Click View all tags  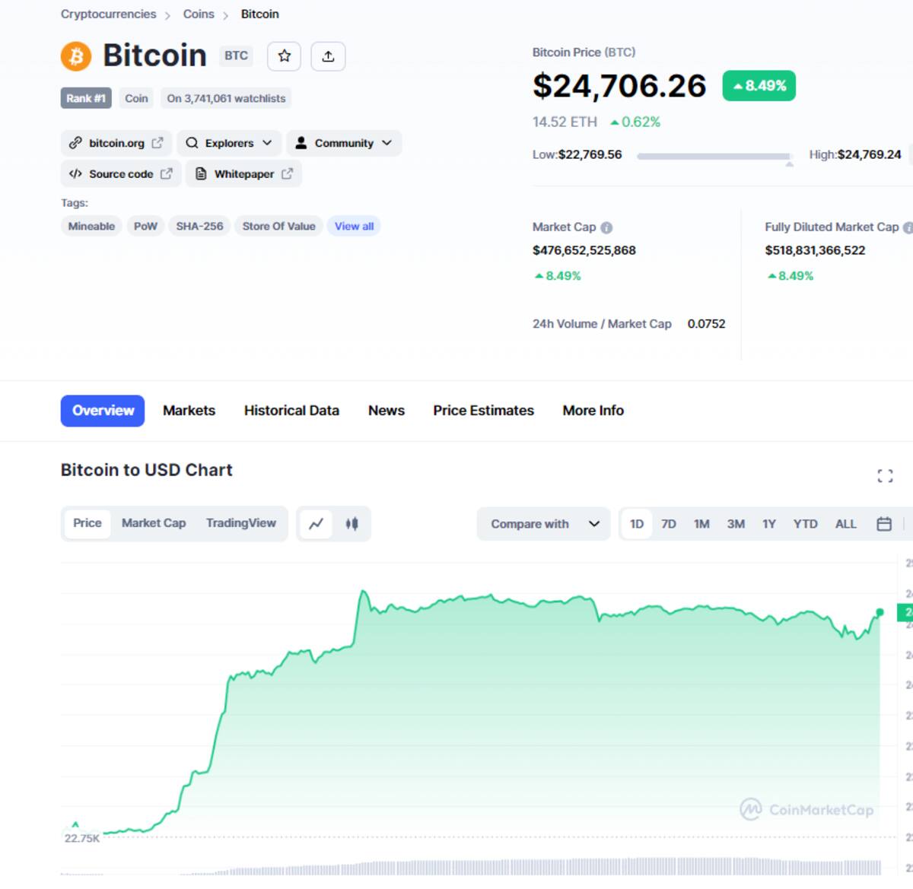click(x=354, y=226)
